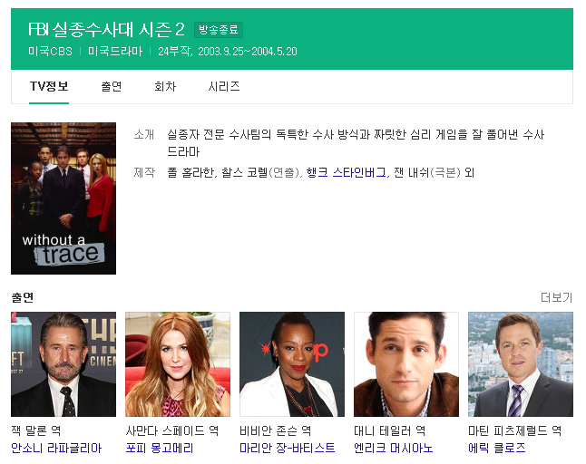This screenshot has width=586, height=464.
Task: Click the 출연 section heading
Action: pyautogui.click(x=23, y=297)
